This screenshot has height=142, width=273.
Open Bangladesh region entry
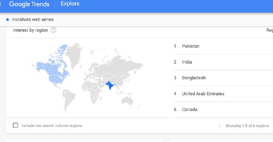[223, 78]
